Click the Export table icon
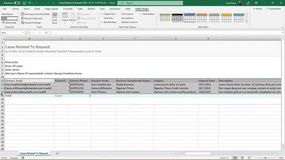Image resolution: width=285 pixels, height=160 pixels. [65, 18]
